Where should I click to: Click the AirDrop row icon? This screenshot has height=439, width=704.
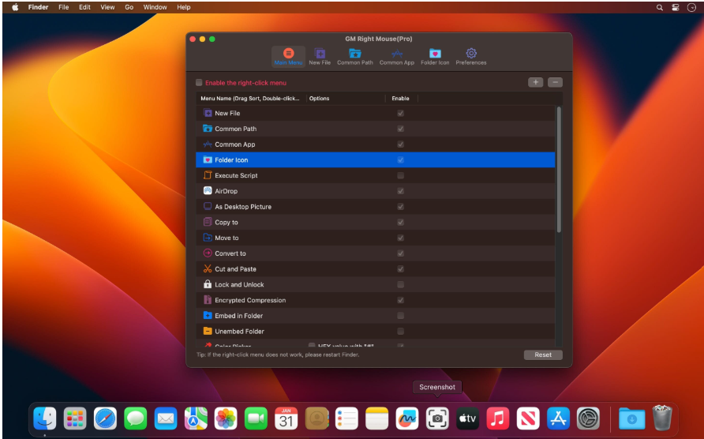point(208,190)
